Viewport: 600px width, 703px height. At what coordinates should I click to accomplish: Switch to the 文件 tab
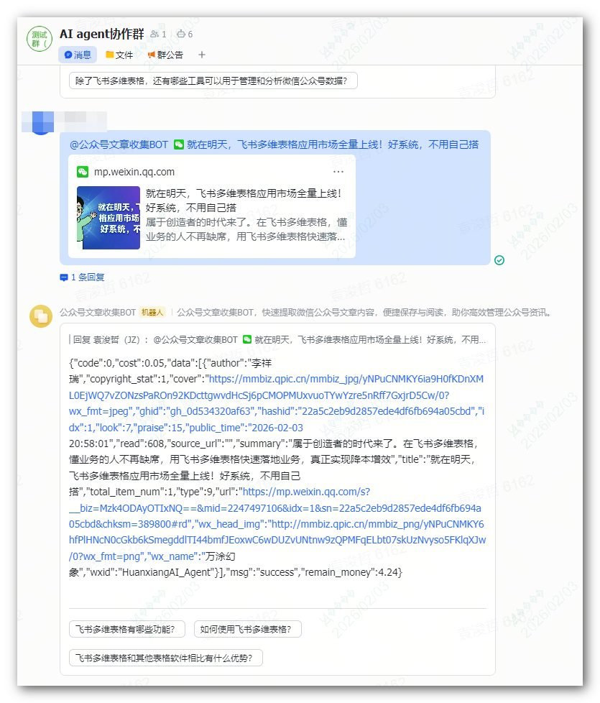pos(119,55)
